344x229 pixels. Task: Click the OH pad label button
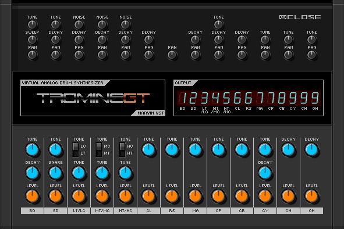coord(311,210)
